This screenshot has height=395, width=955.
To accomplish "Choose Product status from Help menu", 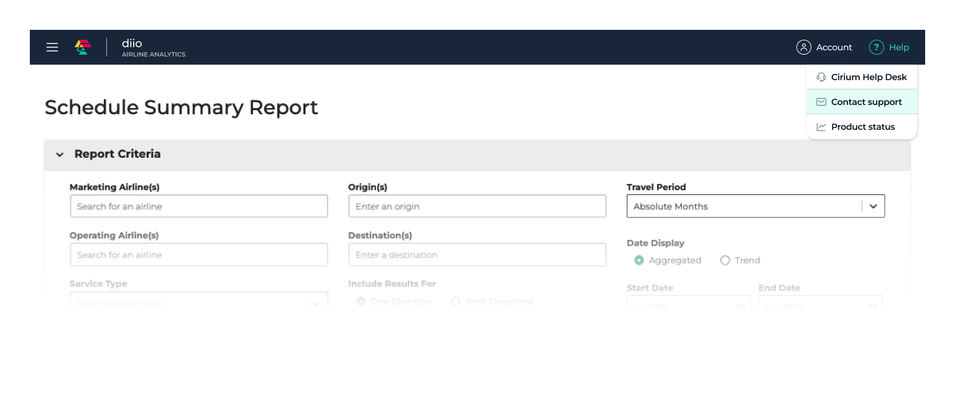I will coord(863,127).
